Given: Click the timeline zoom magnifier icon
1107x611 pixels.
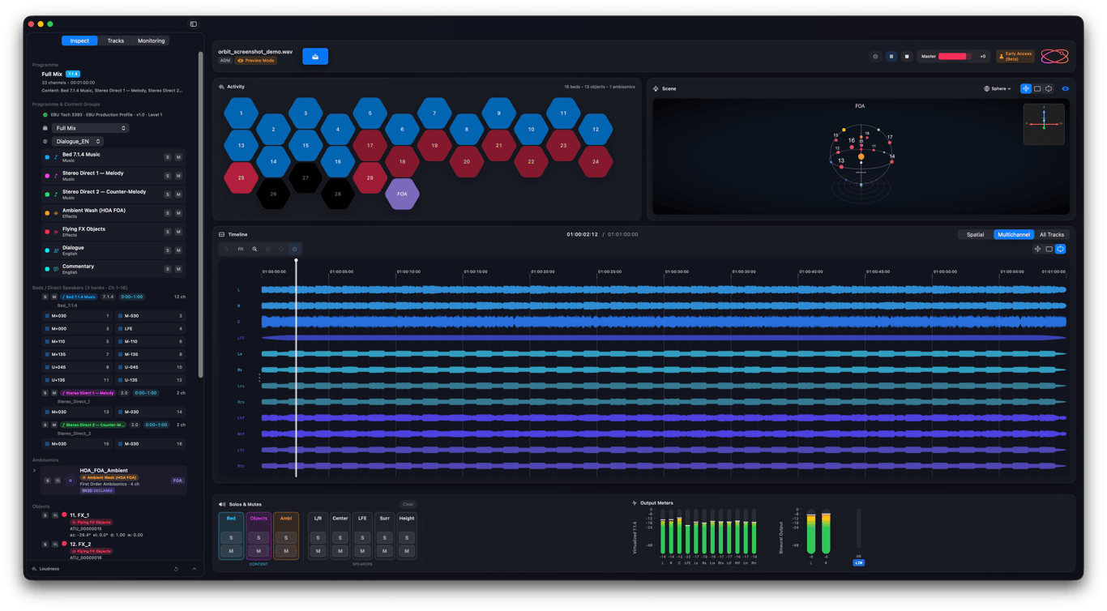Looking at the screenshot, I should (x=254, y=250).
